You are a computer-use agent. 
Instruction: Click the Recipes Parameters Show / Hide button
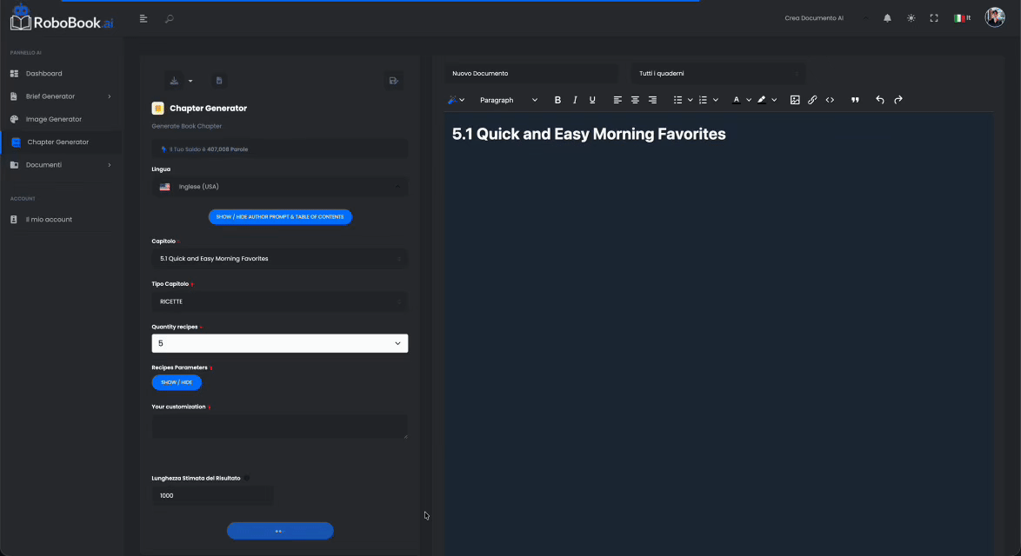[x=177, y=382]
